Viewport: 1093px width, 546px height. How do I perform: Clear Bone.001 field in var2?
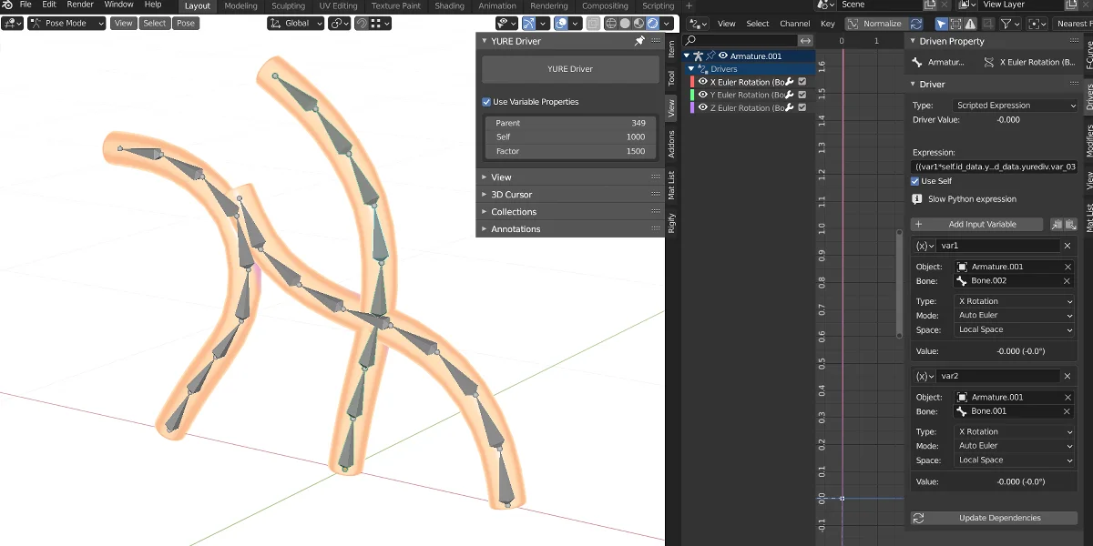point(1068,411)
